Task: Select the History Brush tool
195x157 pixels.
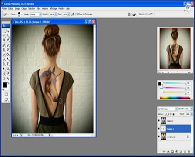Action: click(8, 50)
